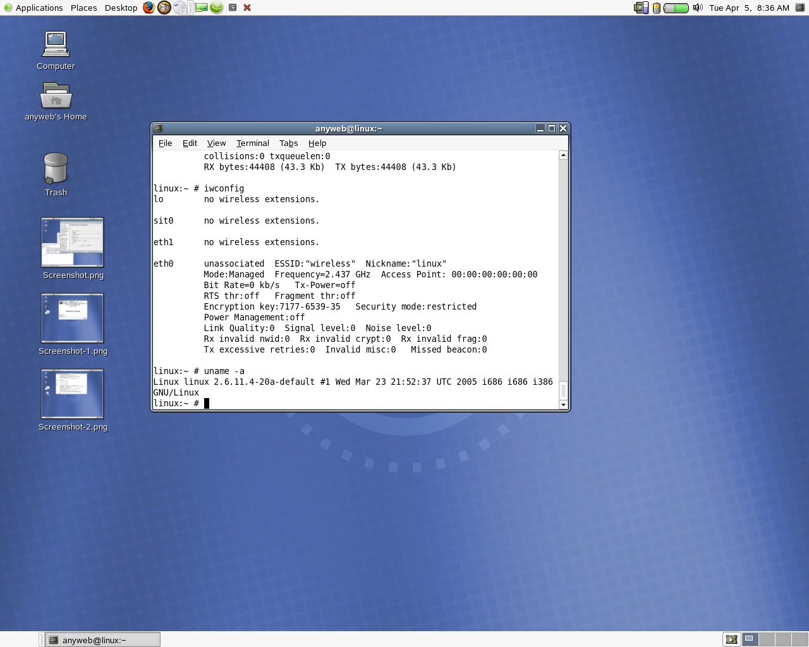Switch to the third workspace in pager
This screenshot has width=809, height=647.
point(783,639)
